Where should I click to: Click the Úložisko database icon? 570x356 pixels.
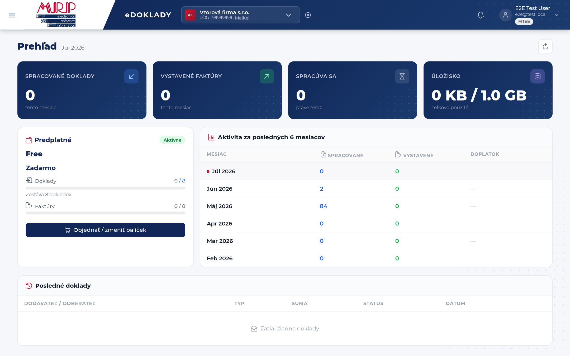pyautogui.click(x=538, y=76)
